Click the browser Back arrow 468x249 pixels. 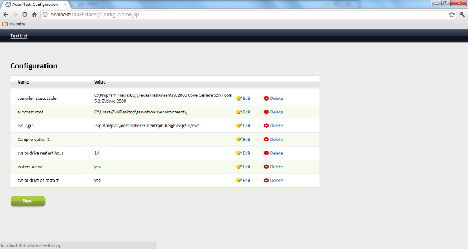pos(6,15)
